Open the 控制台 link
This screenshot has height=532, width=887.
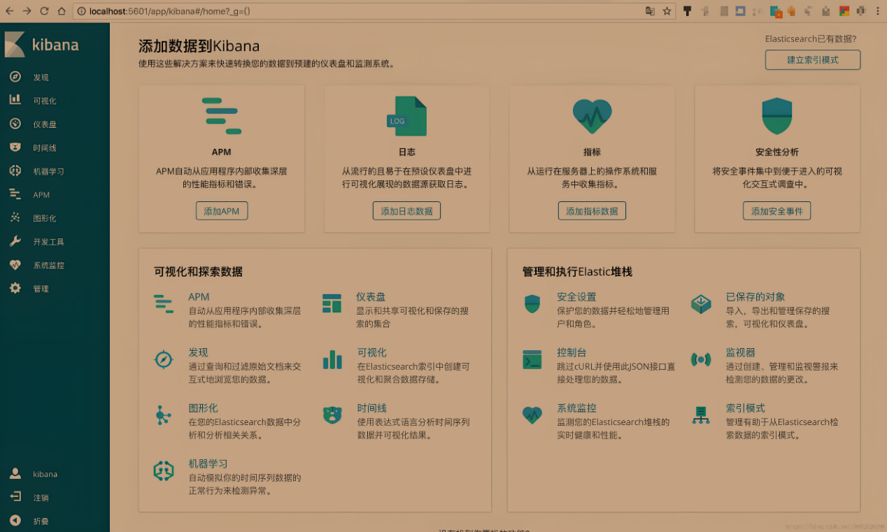[572, 353]
